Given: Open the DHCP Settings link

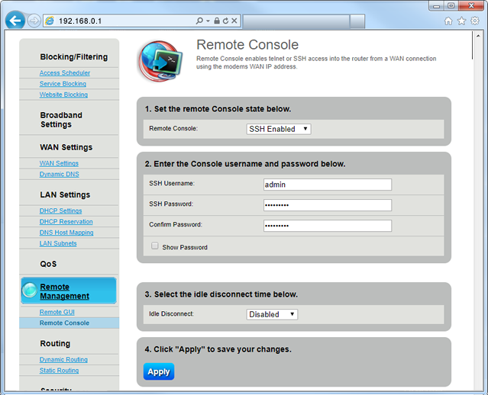Looking at the screenshot, I should 60,210.
